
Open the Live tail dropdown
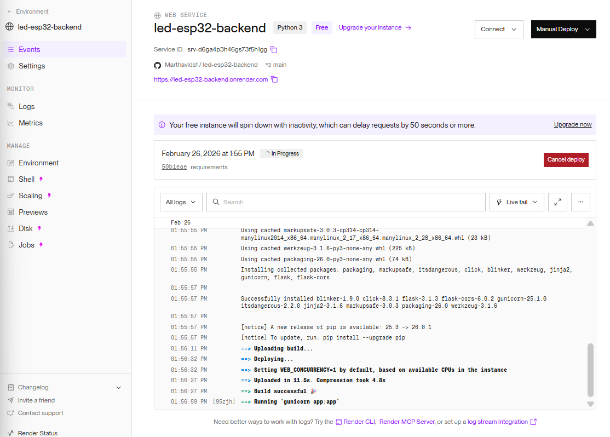[x=516, y=202]
